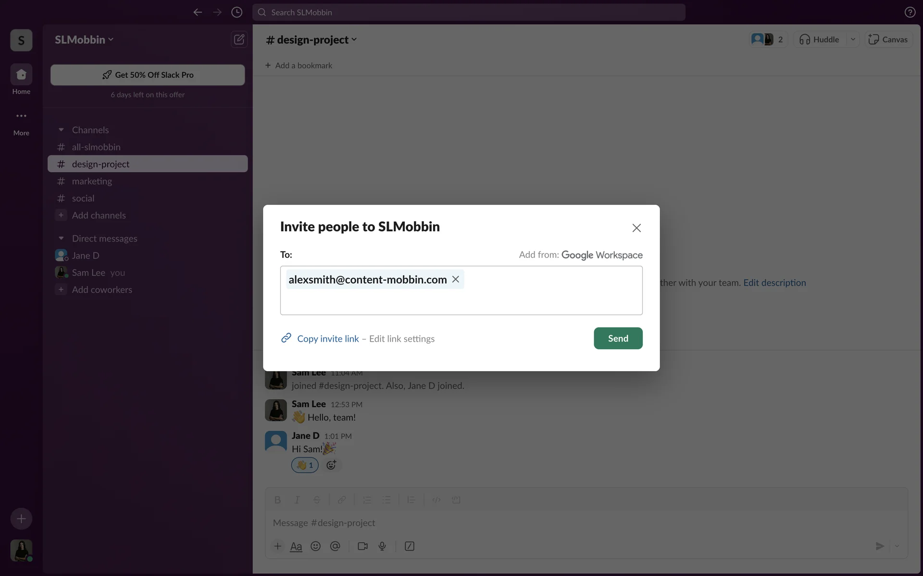Click the chain link icon beside Copy invite link

pyautogui.click(x=286, y=338)
